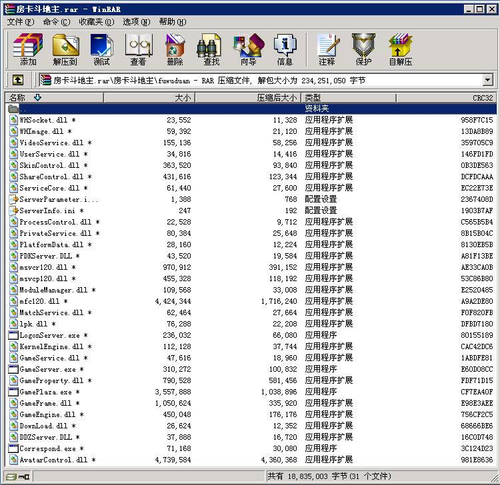Go up one folder level button

coord(17,80)
